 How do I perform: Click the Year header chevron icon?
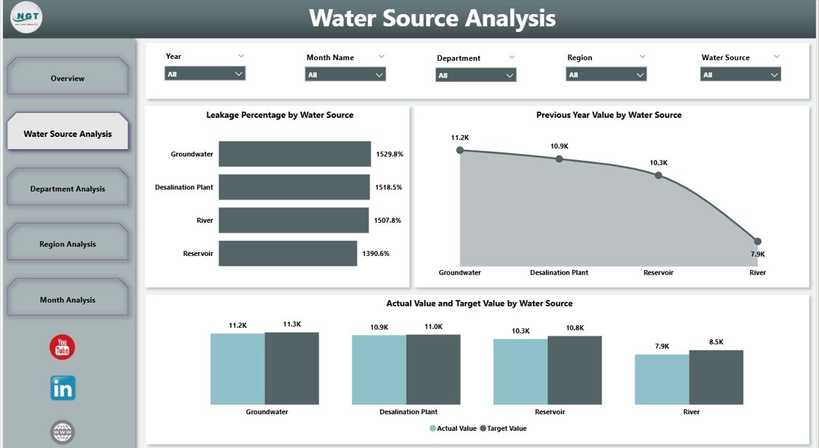[241, 56]
